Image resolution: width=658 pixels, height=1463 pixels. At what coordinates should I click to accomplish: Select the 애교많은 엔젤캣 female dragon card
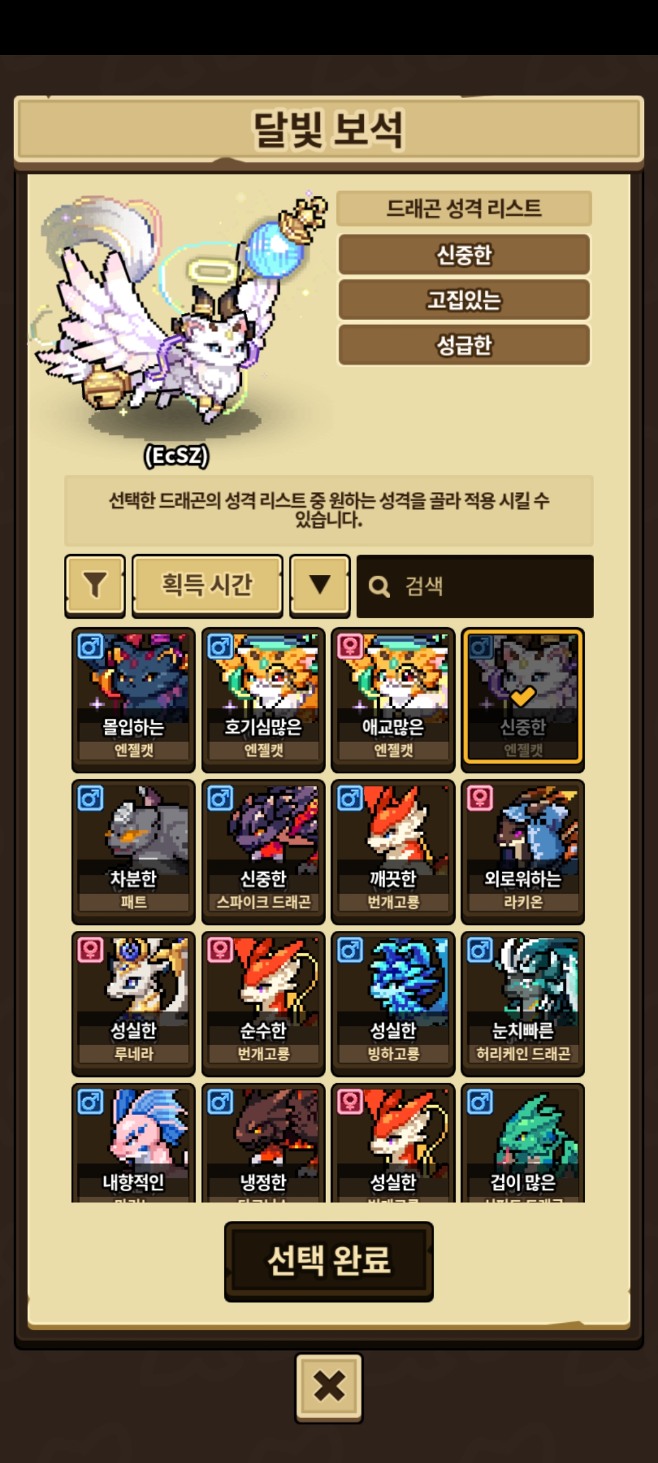393,700
